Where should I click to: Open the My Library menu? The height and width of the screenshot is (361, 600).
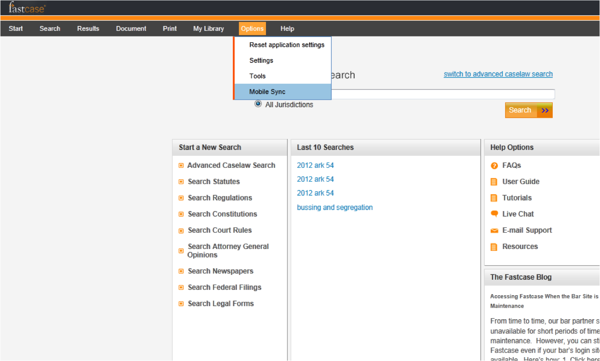(x=208, y=29)
